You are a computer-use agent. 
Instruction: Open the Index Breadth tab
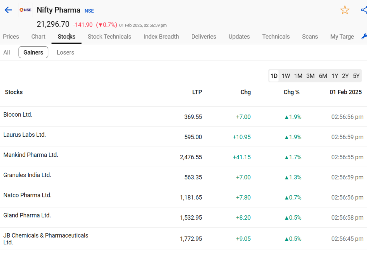click(161, 37)
